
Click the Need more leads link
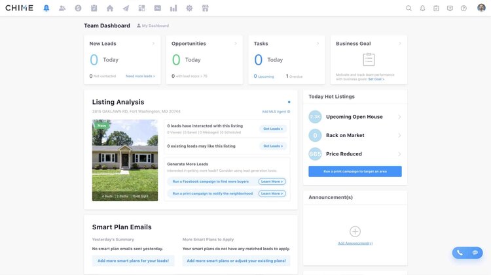[140, 76]
